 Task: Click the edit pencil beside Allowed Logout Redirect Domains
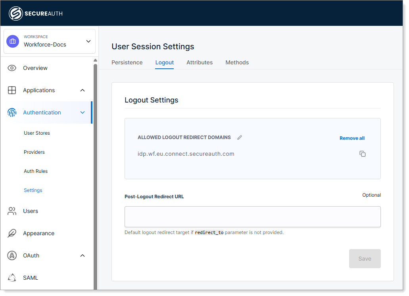(239, 137)
